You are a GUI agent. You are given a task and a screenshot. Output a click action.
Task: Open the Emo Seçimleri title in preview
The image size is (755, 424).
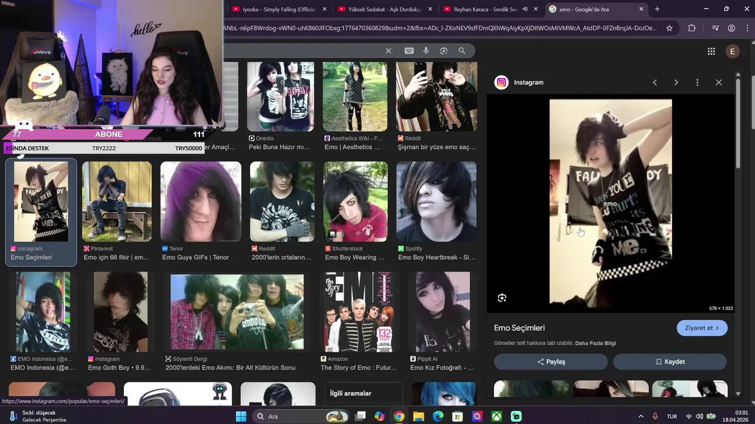[519, 328]
